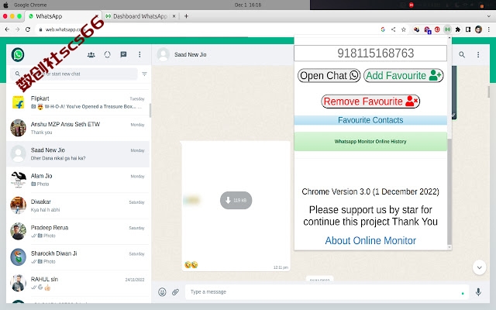The height and width of the screenshot is (310, 496).
Task: Reload the page
Action: click(28, 29)
